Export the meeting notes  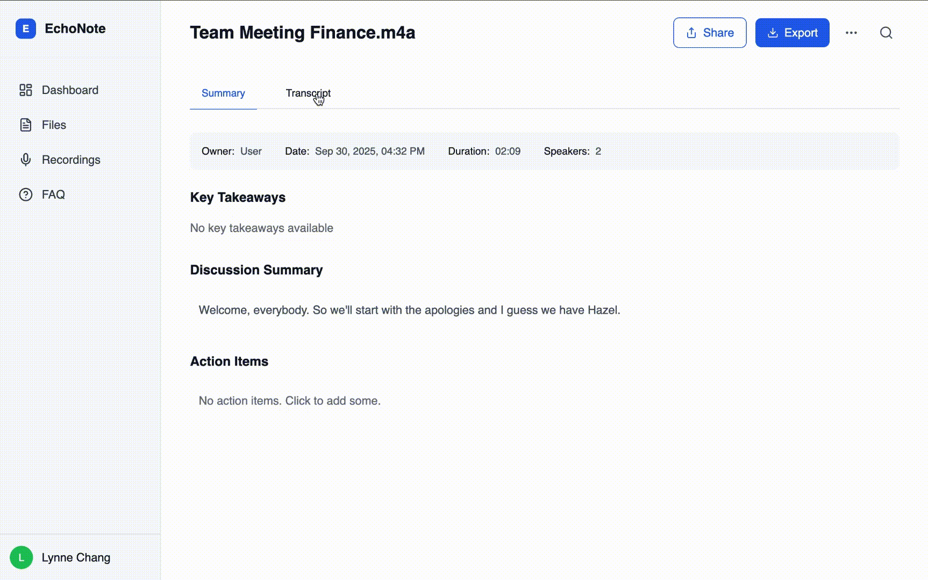pyautogui.click(x=792, y=33)
